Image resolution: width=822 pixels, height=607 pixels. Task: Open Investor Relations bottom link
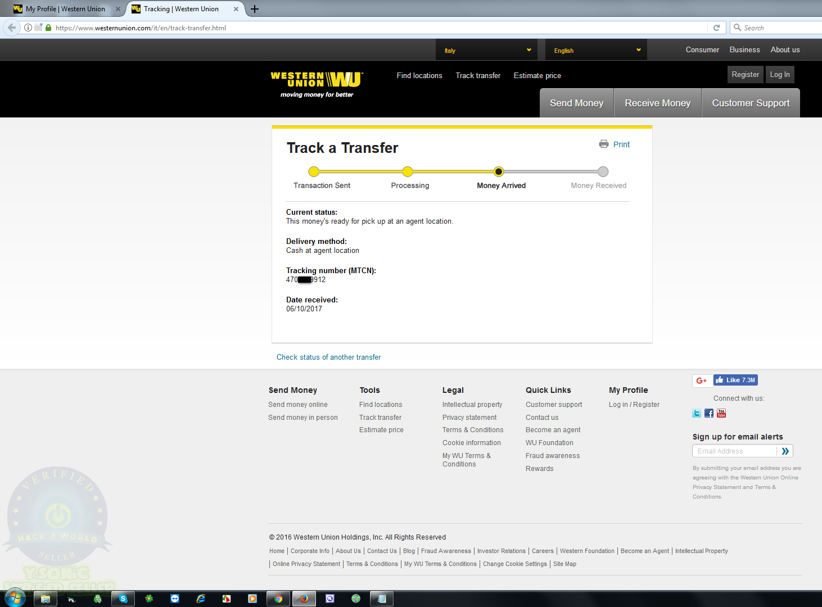pyautogui.click(x=502, y=551)
